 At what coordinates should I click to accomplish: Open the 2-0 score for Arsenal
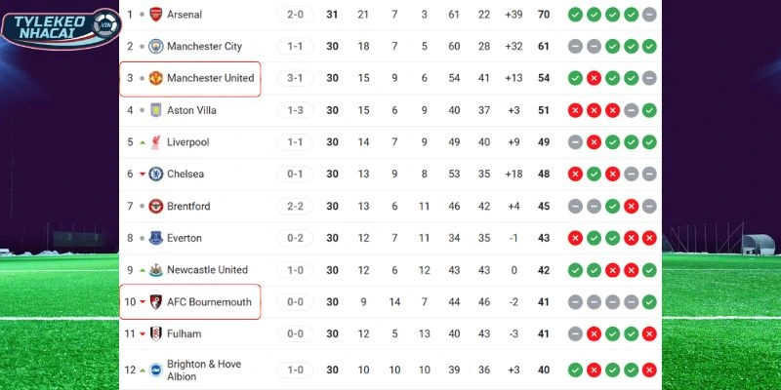296,15
